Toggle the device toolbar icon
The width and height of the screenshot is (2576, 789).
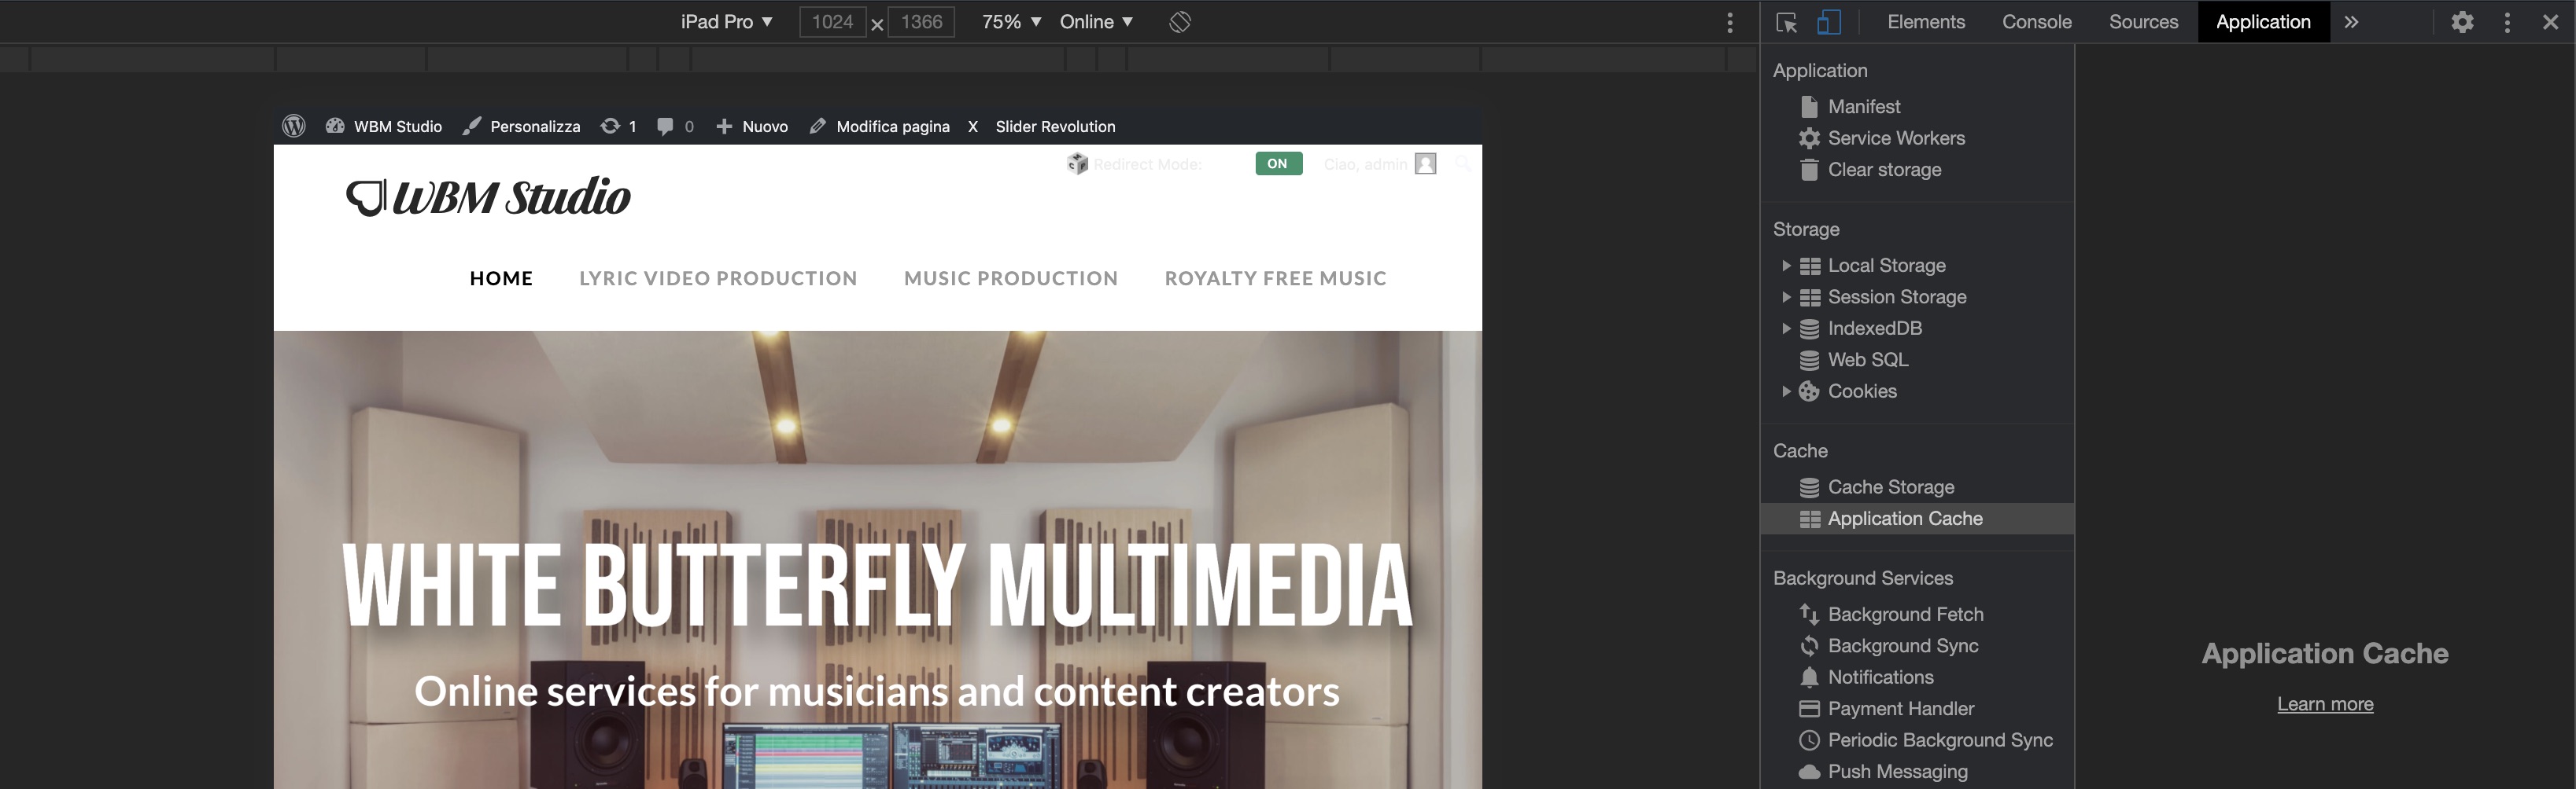click(1829, 22)
